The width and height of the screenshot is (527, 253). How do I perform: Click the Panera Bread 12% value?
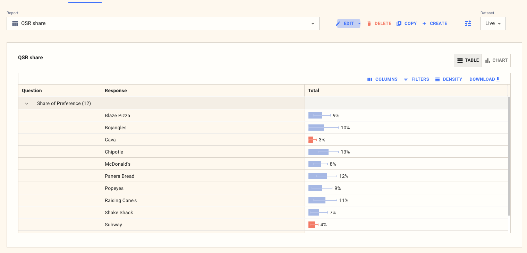(344, 176)
